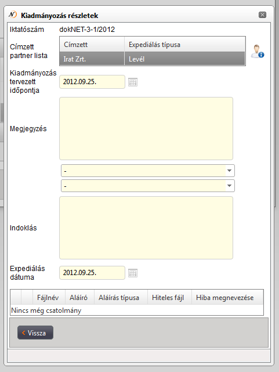Open calendar picker for Expediálás dátuma
Screen dimensions: 279x372
(x=133, y=273)
